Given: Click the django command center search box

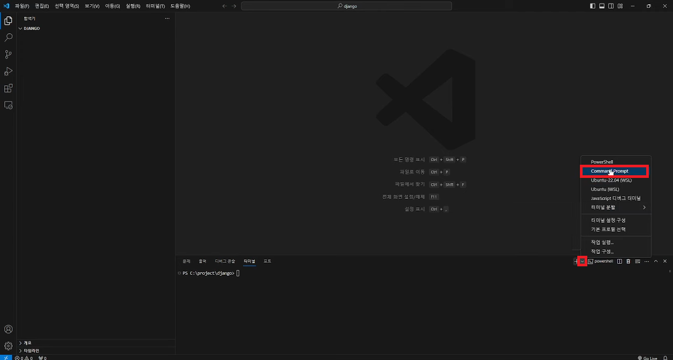Looking at the screenshot, I should click(346, 6).
